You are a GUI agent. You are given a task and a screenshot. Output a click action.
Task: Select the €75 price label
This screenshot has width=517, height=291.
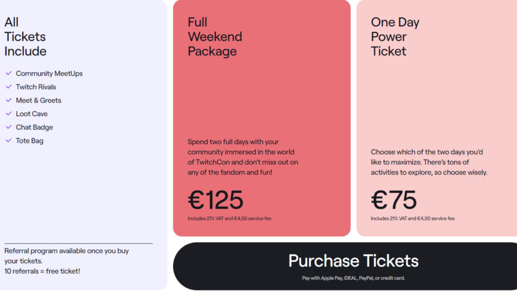393,200
